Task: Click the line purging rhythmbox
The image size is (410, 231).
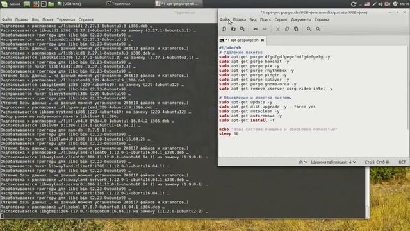Action: pos(256,71)
